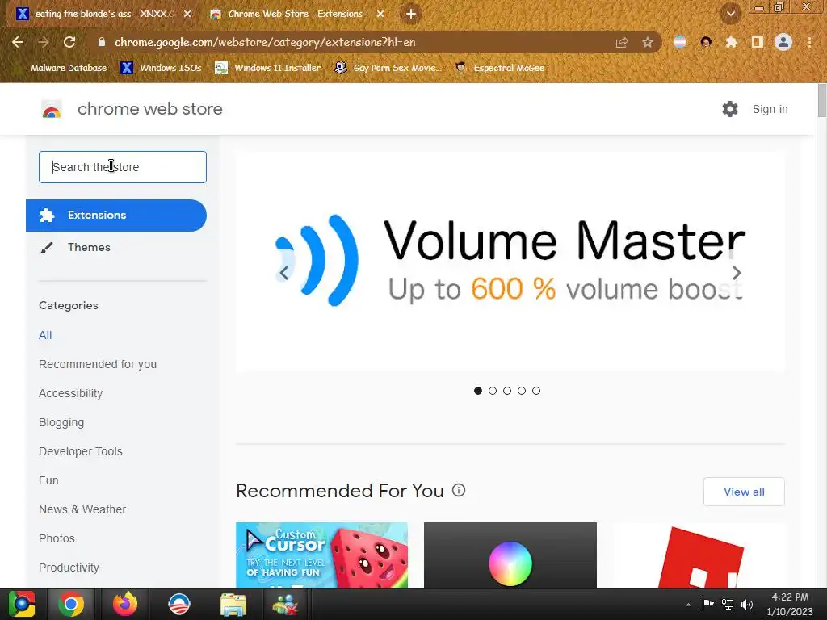The image size is (827, 620).
Task: Click the lock icon in address bar
Action: 102,42
